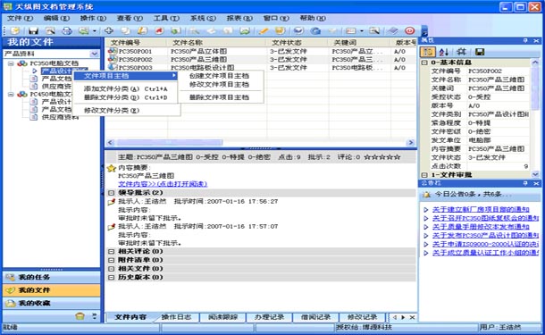545x335 pixels.
Task: Click the red arrow pin icon in toolbar
Action: tap(159, 31)
